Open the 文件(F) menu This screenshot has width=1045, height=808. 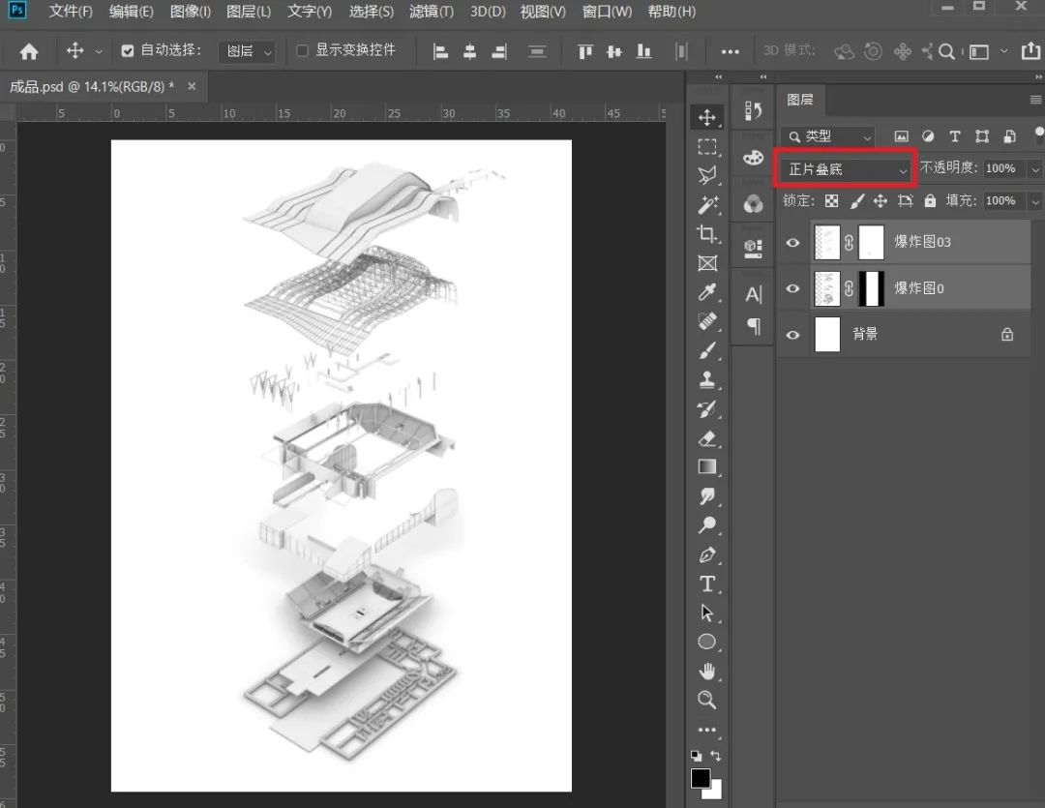[71, 12]
